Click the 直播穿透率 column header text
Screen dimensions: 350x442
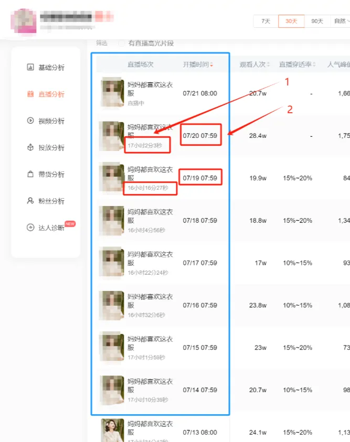coord(295,64)
